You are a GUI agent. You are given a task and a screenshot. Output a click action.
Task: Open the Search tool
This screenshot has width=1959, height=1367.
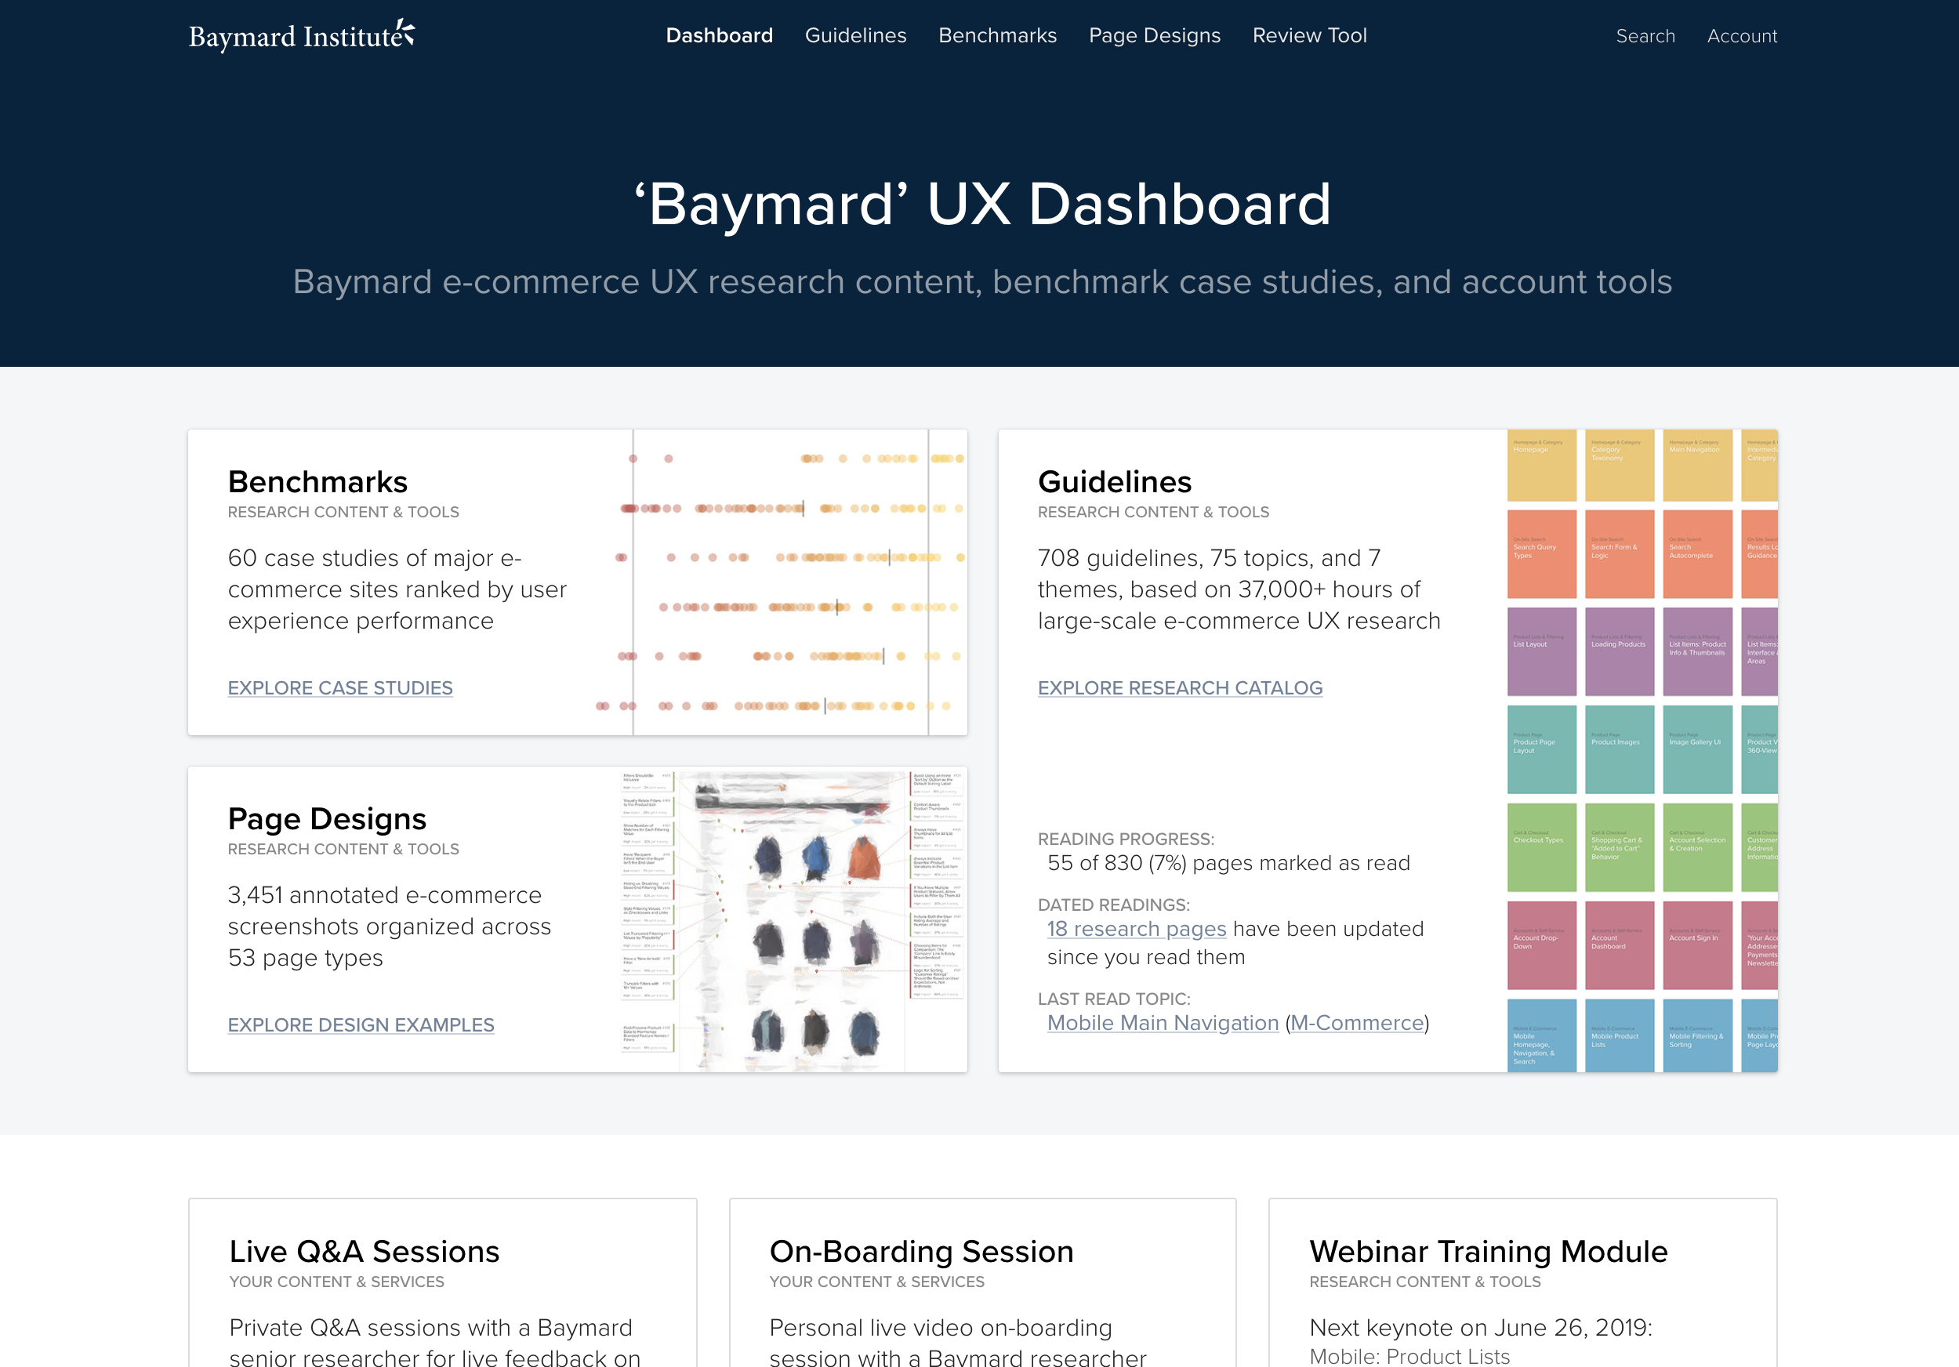click(x=1646, y=36)
